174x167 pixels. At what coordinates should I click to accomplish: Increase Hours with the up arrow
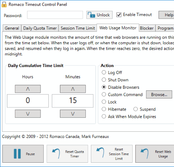[x=28, y=89]
